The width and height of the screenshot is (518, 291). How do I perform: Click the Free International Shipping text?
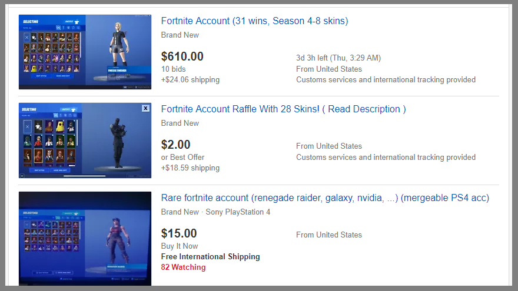pos(210,257)
